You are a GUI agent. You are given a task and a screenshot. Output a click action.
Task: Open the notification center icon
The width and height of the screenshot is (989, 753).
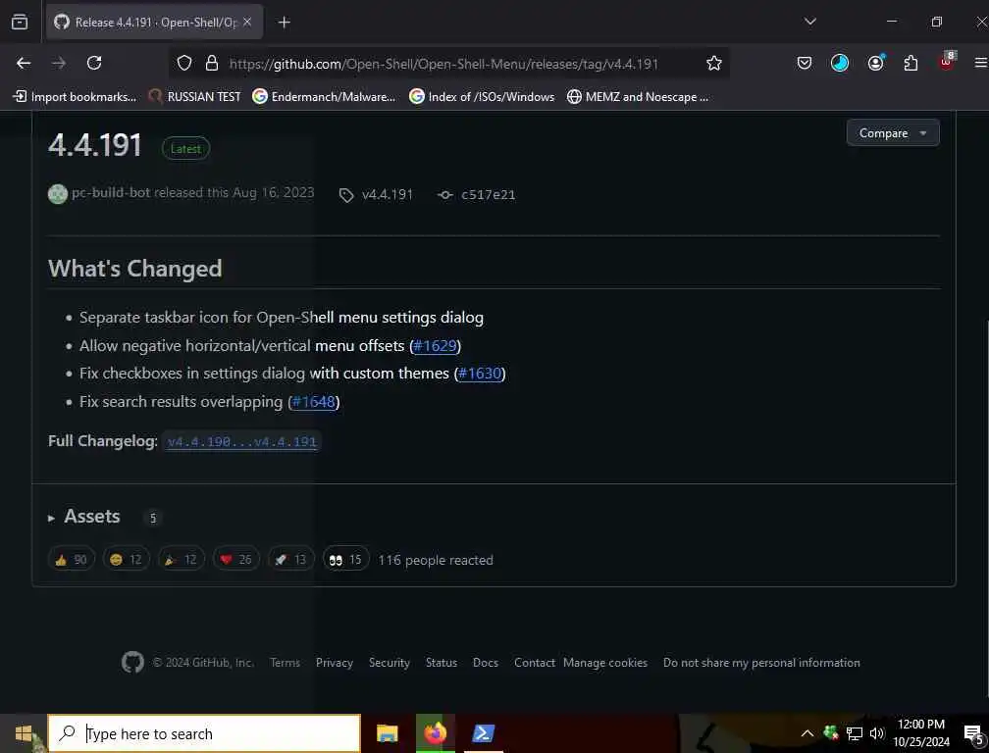[x=974, y=733]
